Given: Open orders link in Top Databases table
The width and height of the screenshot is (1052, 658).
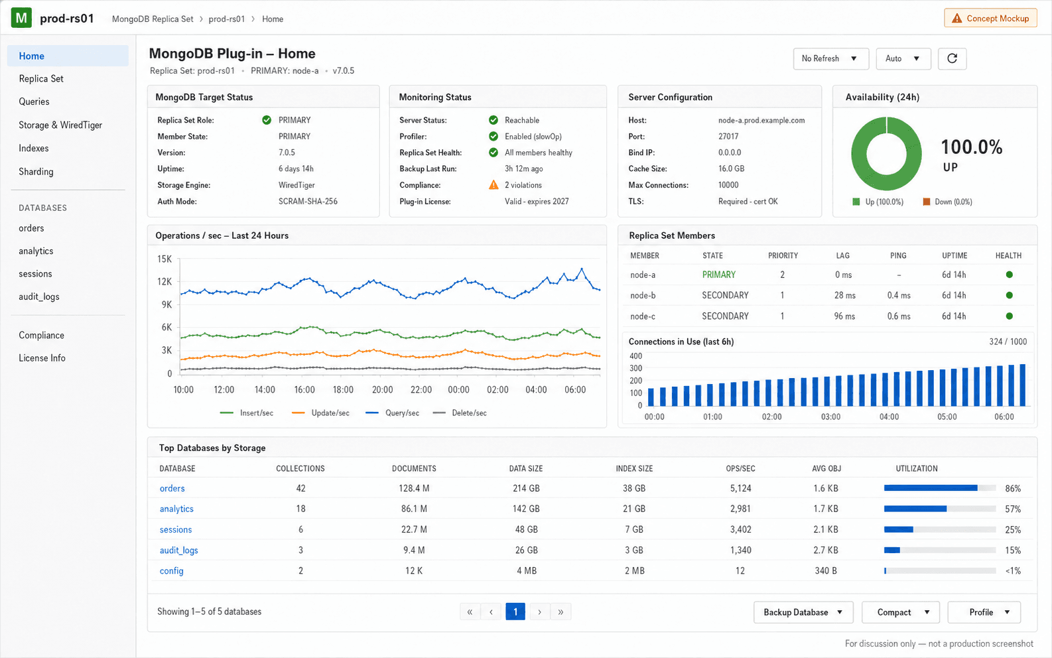Looking at the screenshot, I should (x=172, y=488).
